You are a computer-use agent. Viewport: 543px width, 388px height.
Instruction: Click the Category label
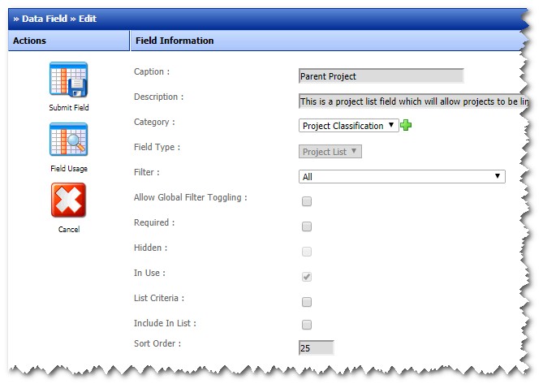coord(154,123)
